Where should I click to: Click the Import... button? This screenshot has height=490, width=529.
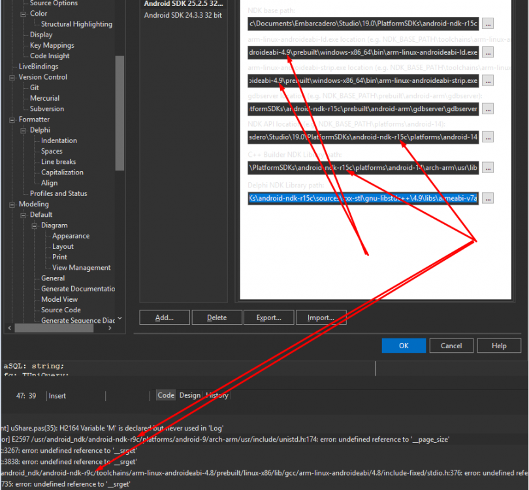point(321,318)
